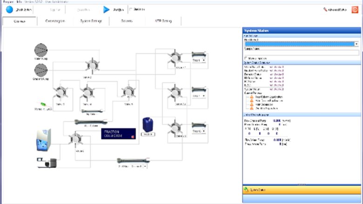Click the Gradient Pump icon
The image size is (363, 204).
(x=41, y=70)
